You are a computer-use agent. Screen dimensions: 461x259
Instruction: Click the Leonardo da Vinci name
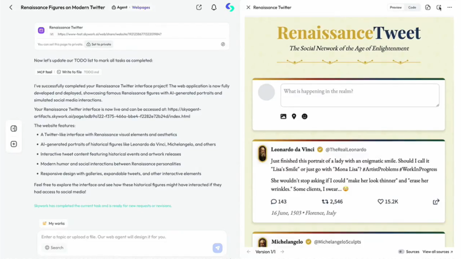point(292,150)
